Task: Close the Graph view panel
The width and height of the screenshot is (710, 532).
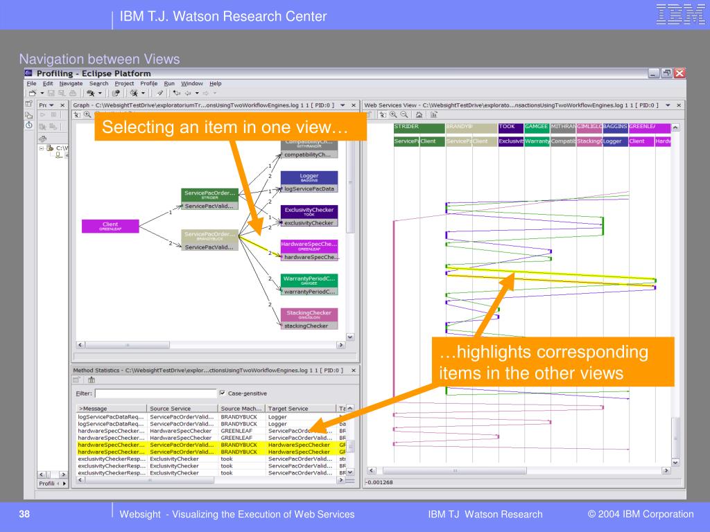Action: (354, 105)
